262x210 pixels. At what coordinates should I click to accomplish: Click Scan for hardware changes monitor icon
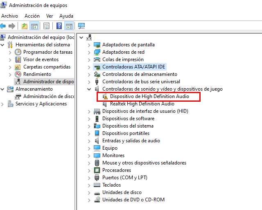click(81, 26)
